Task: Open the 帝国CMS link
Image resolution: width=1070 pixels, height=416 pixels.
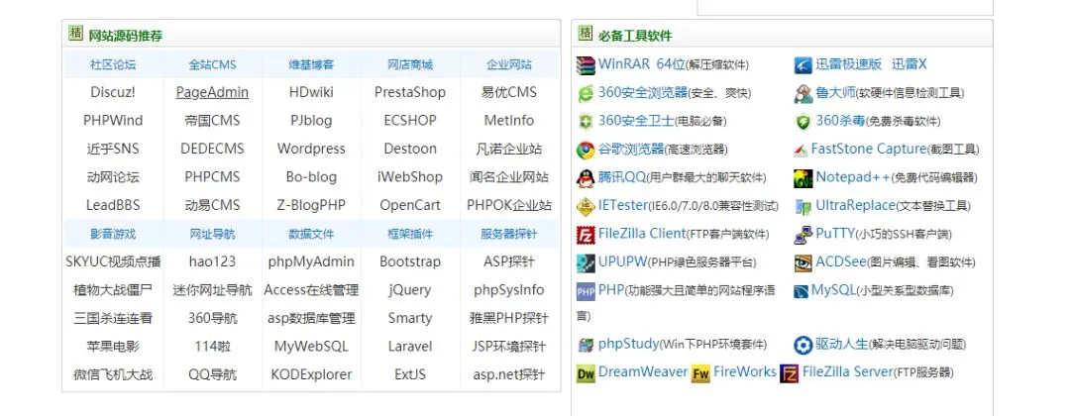Action: point(212,121)
